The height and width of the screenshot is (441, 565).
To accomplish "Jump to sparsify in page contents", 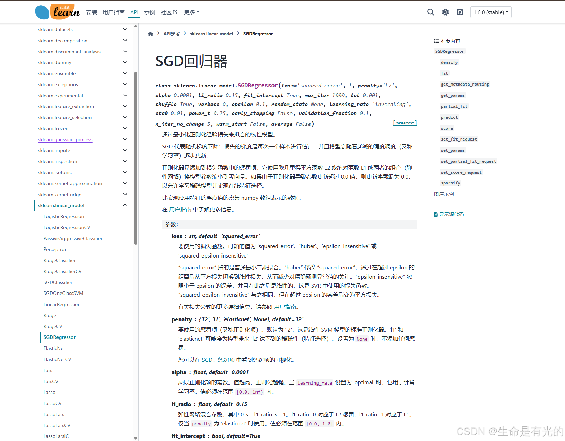I will pyautogui.click(x=451, y=183).
